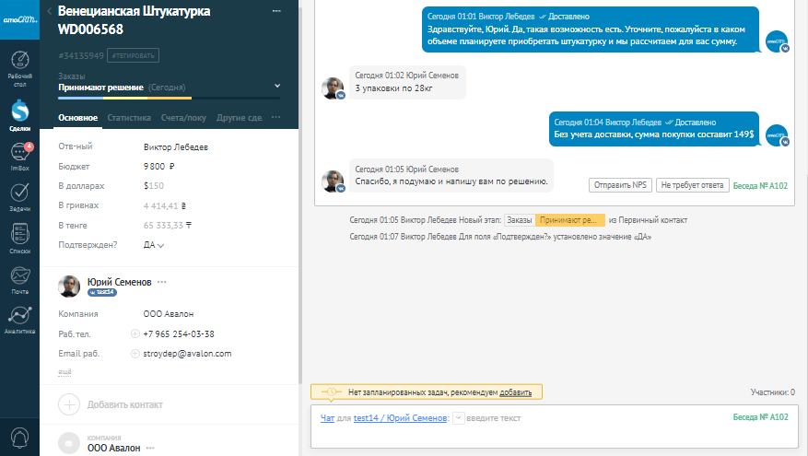The height and width of the screenshot is (456, 808).
Task: Open the imBox messages icon
Action: click(x=19, y=157)
